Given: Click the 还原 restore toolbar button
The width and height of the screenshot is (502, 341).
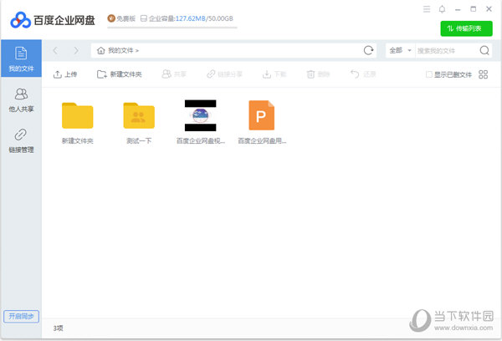Looking at the screenshot, I should tap(363, 74).
